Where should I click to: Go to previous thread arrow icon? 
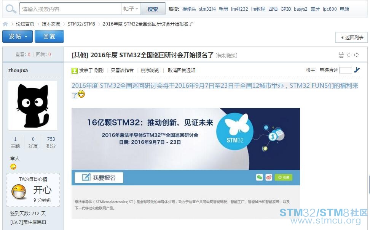point(349,55)
